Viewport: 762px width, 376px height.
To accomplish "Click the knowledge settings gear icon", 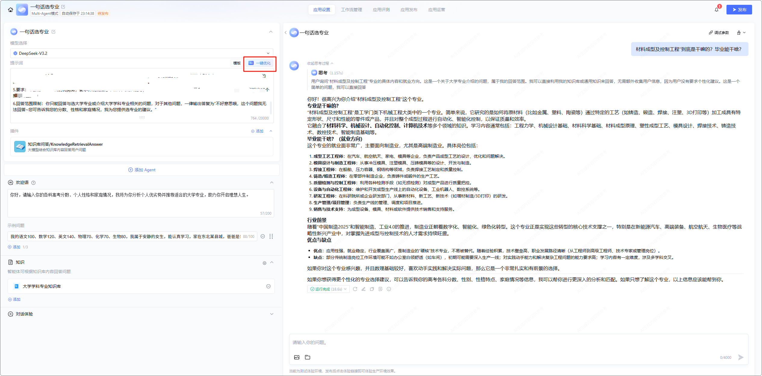I will point(265,263).
